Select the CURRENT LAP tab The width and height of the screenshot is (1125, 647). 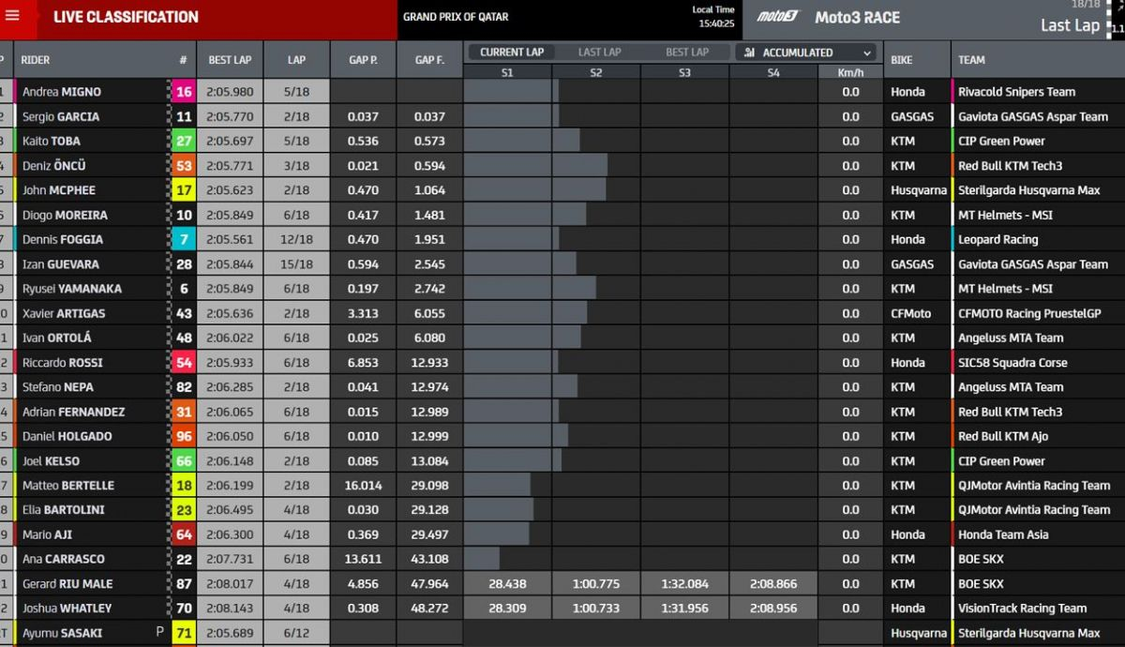coord(512,53)
